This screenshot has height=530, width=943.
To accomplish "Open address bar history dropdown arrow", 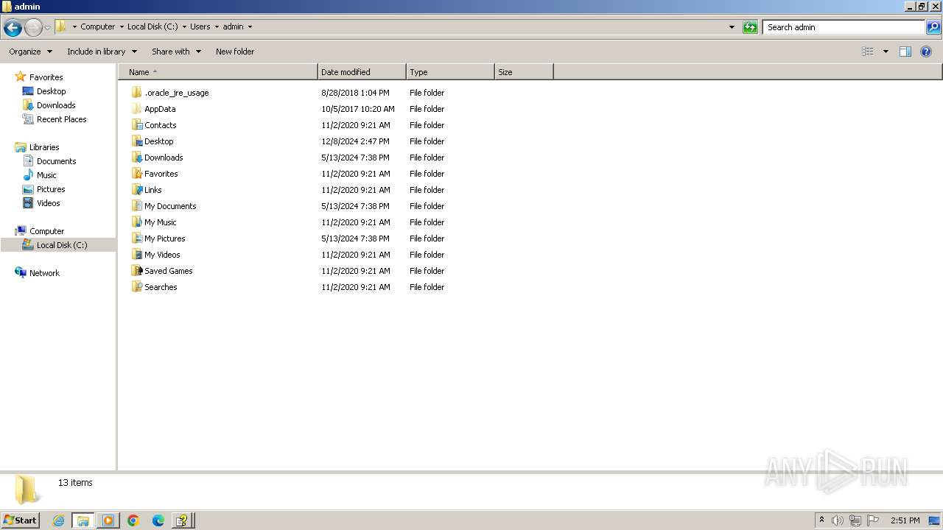I will pos(732,27).
